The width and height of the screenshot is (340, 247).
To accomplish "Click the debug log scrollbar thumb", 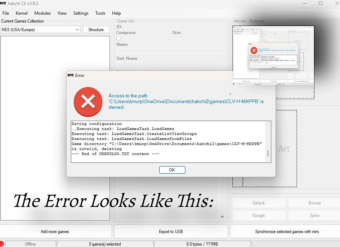I will (268, 153).
